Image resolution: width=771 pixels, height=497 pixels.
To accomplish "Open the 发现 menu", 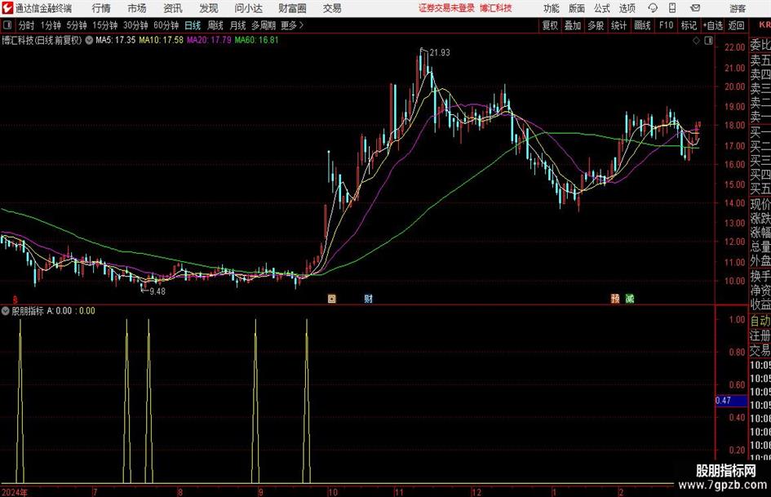I will 209,8.
